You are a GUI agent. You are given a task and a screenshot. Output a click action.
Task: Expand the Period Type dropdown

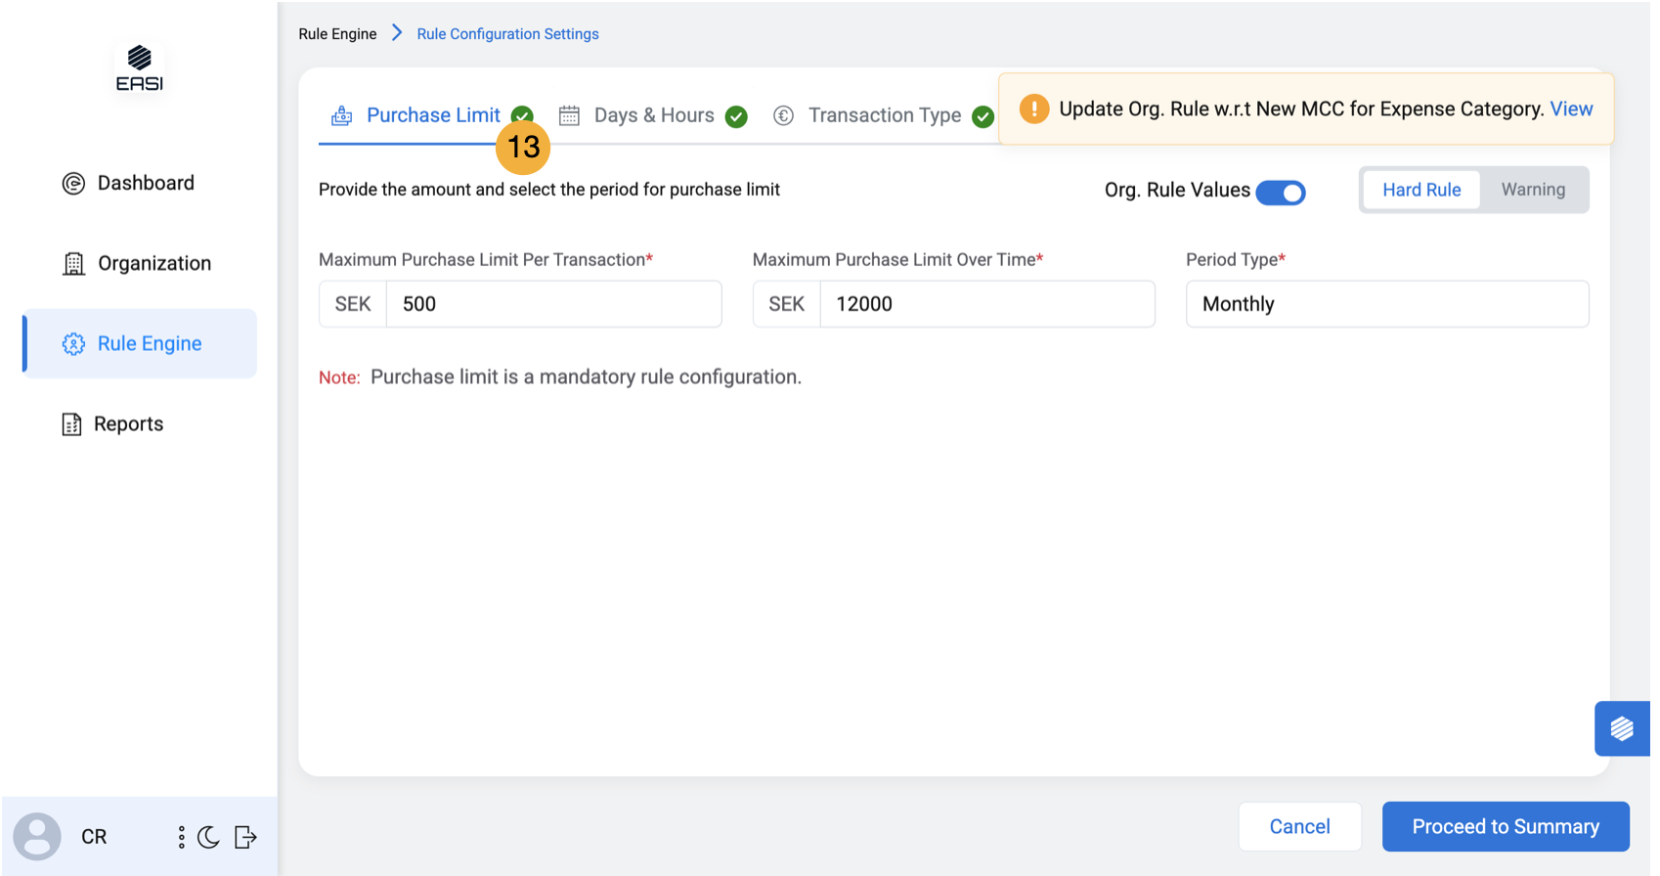coord(1386,304)
